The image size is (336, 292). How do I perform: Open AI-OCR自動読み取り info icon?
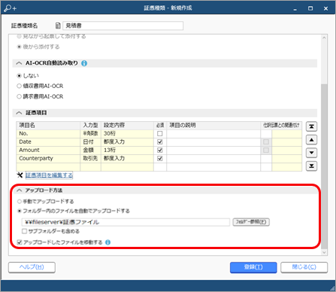[x=84, y=63]
